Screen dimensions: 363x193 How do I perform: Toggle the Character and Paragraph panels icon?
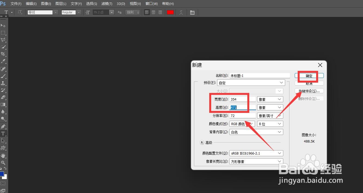pos(192,12)
